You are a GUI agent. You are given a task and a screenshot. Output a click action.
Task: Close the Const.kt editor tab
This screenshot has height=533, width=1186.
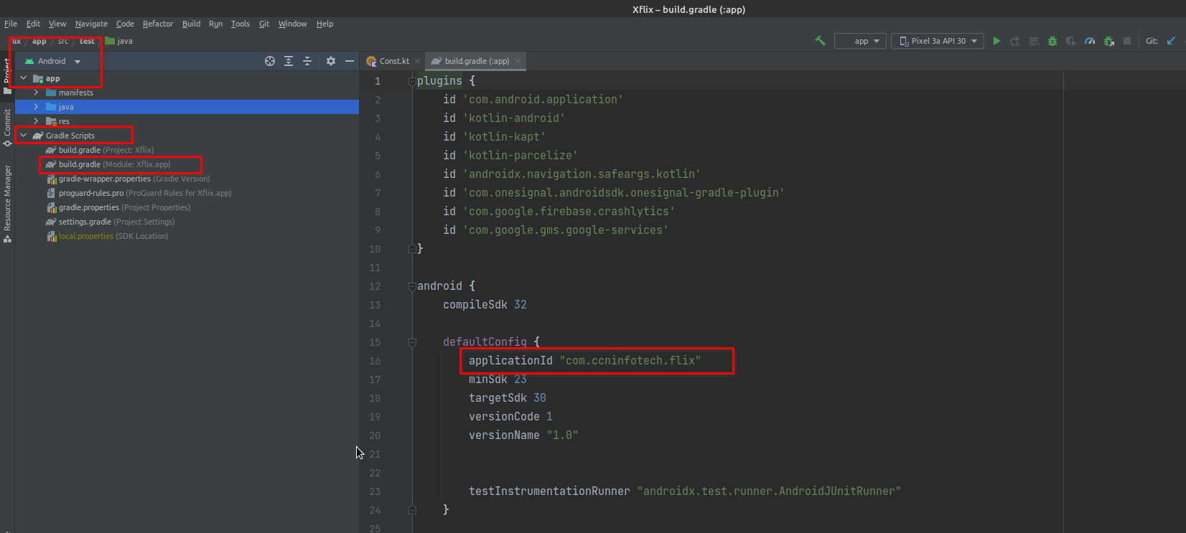pyautogui.click(x=417, y=61)
